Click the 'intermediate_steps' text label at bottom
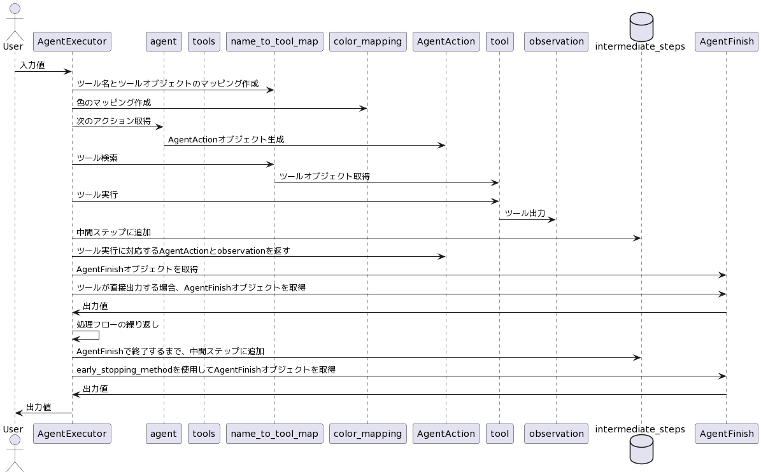 (640, 429)
